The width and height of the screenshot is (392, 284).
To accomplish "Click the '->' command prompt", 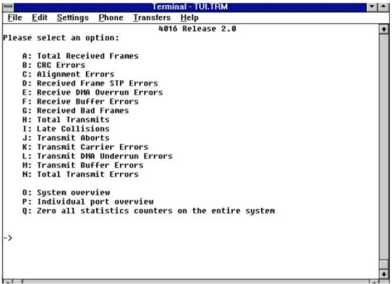I will click(7, 238).
